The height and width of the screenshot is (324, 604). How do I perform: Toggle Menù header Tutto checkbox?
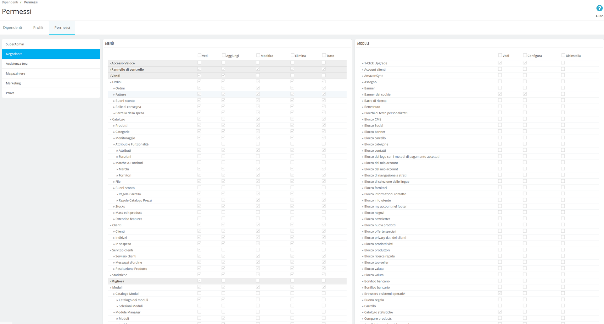pyautogui.click(x=324, y=55)
